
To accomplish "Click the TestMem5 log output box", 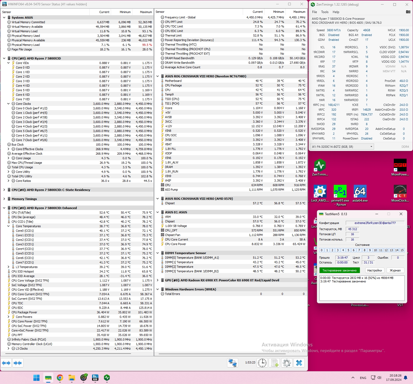I will (x=362, y=288).
